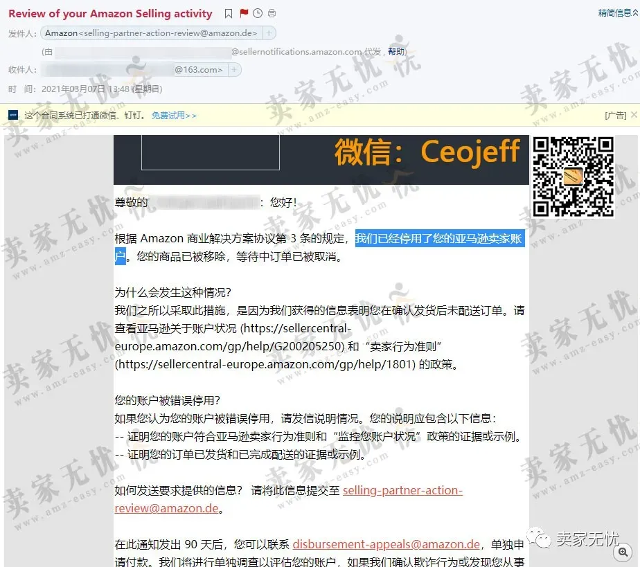Close the ad banner with the X
The height and width of the screenshot is (567, 640).
[634, 115]
